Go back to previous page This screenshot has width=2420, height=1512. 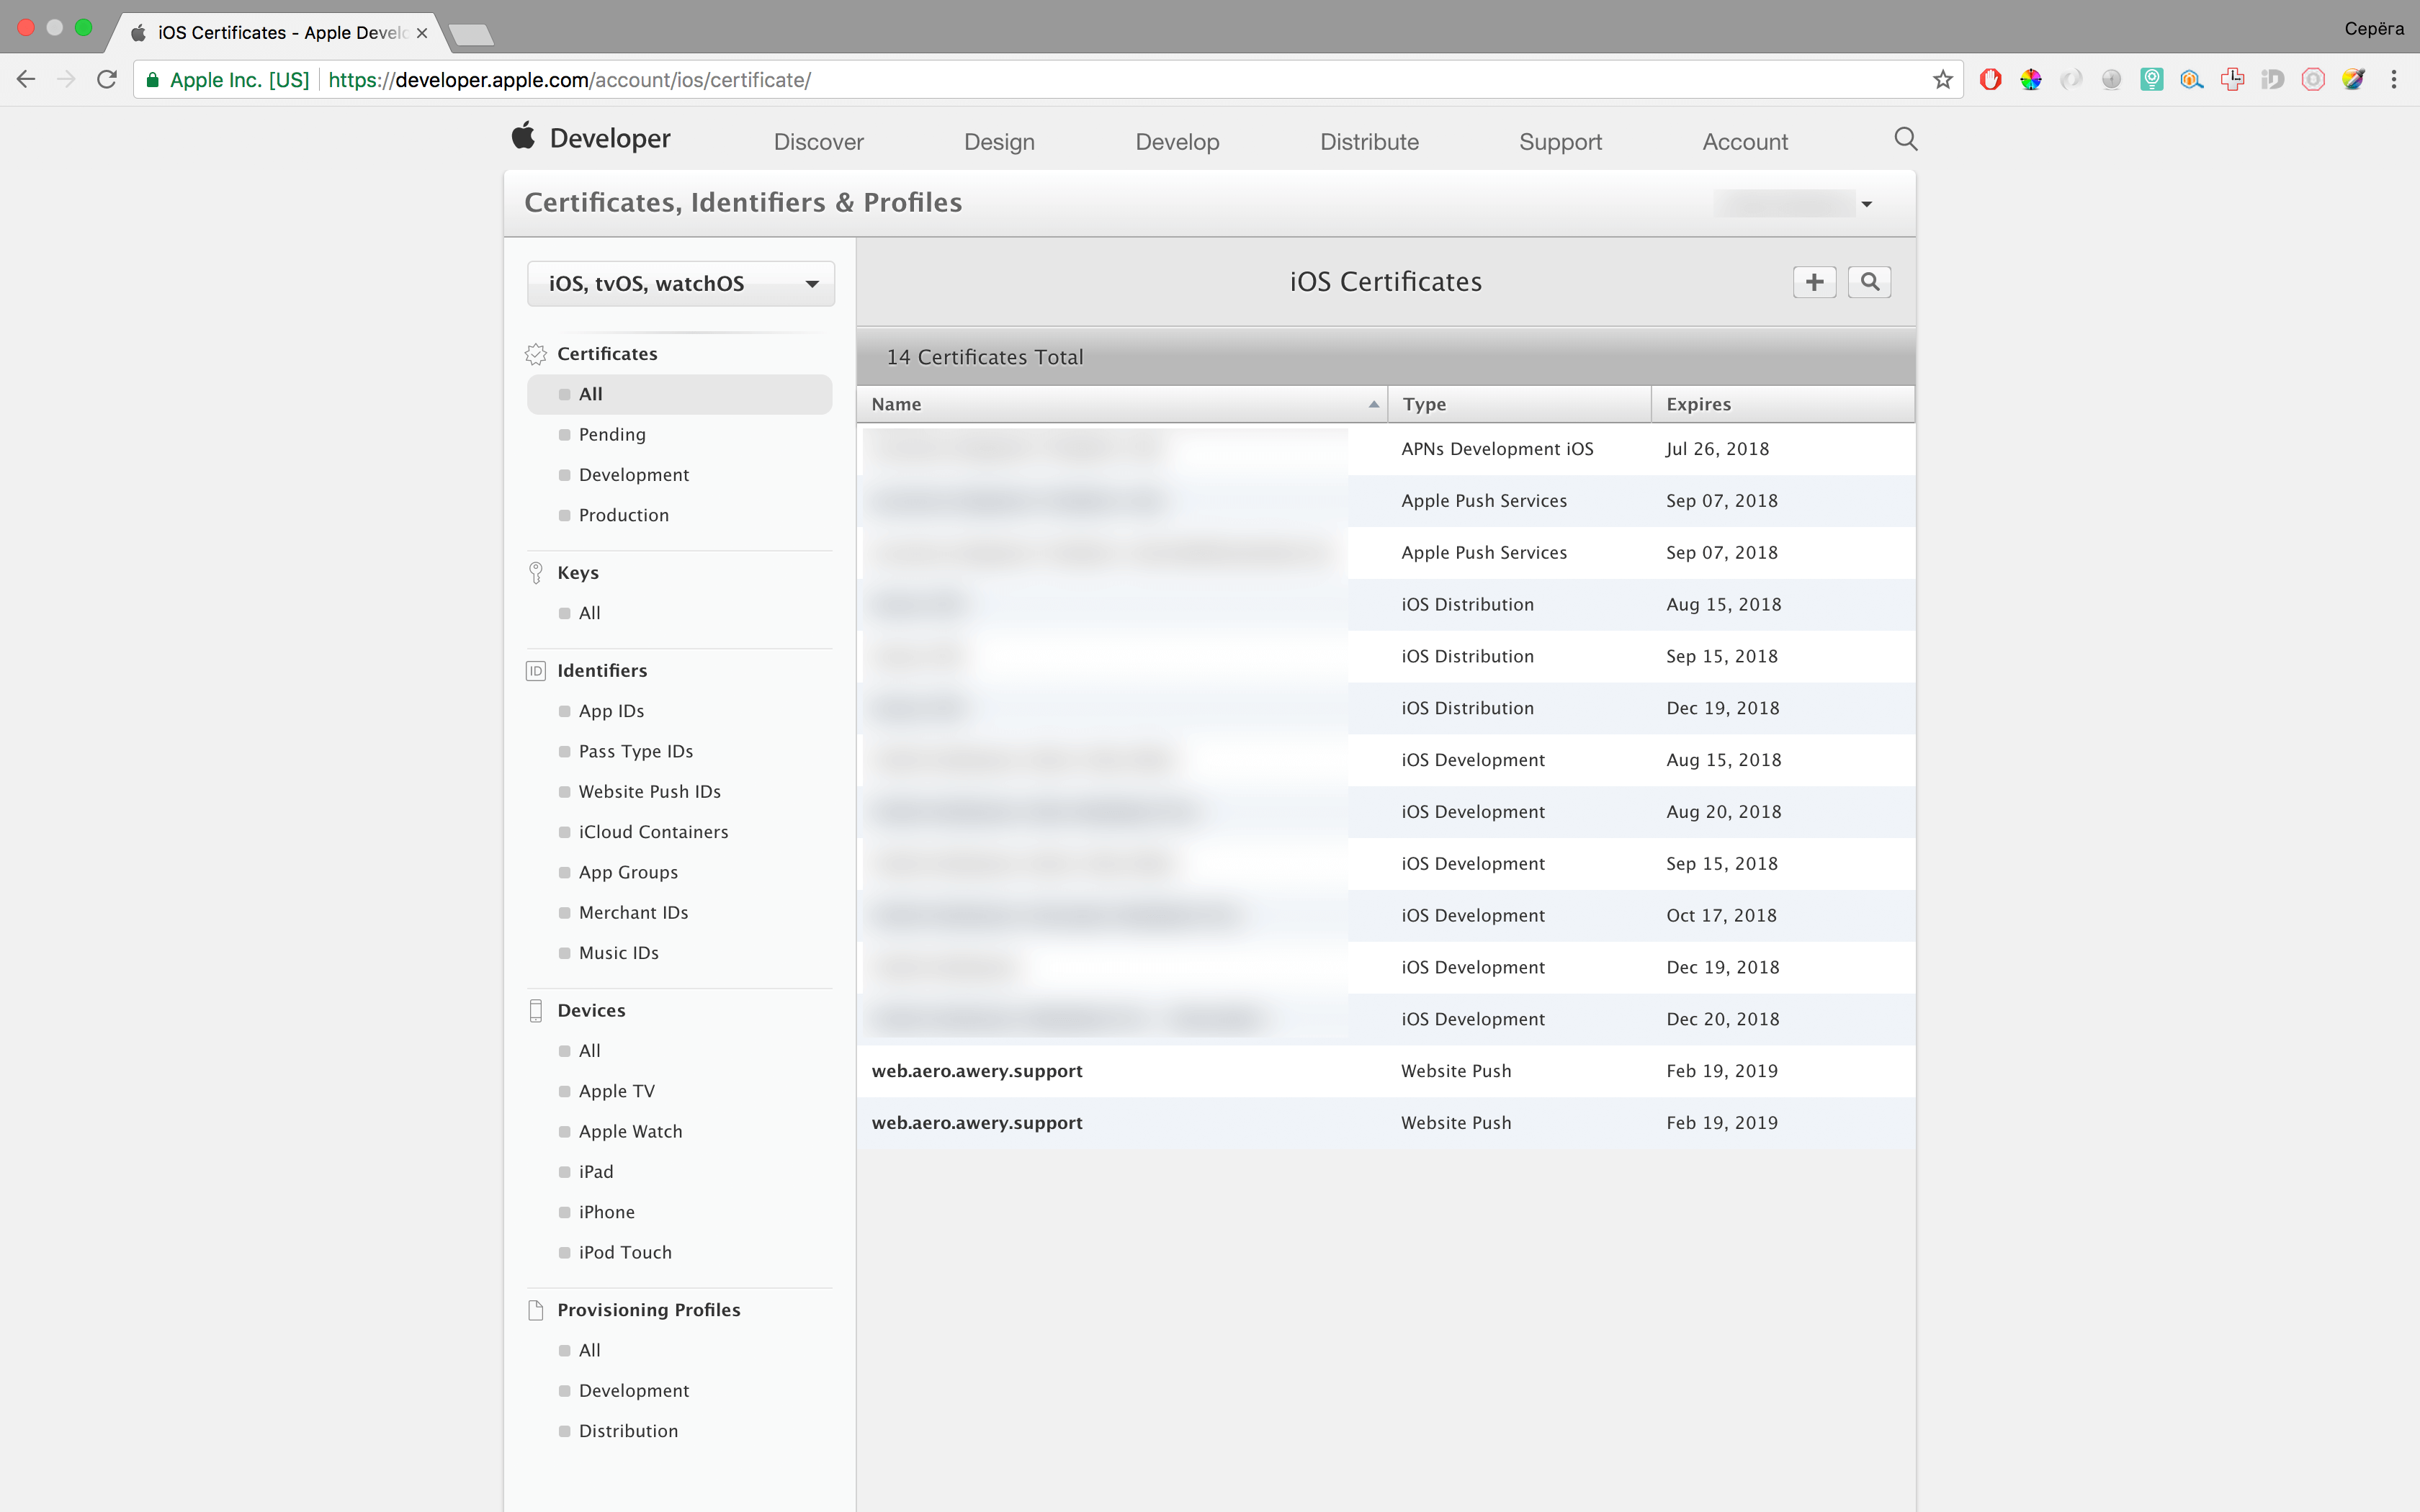click(26, 80)
